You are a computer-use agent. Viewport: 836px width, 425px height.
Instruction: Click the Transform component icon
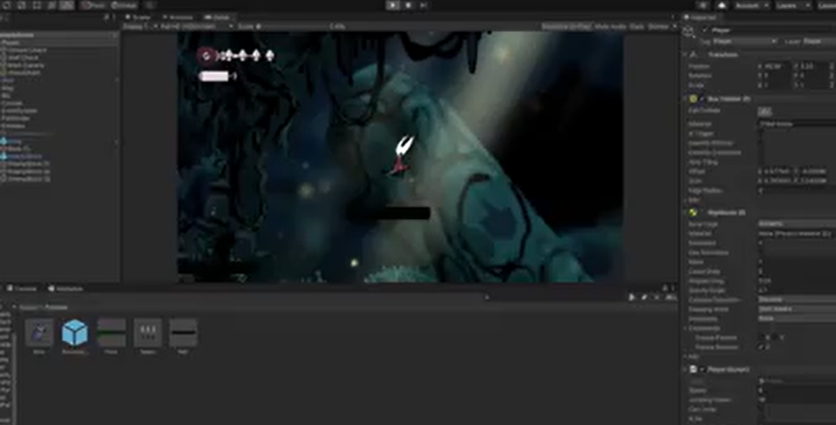(693, 54)
